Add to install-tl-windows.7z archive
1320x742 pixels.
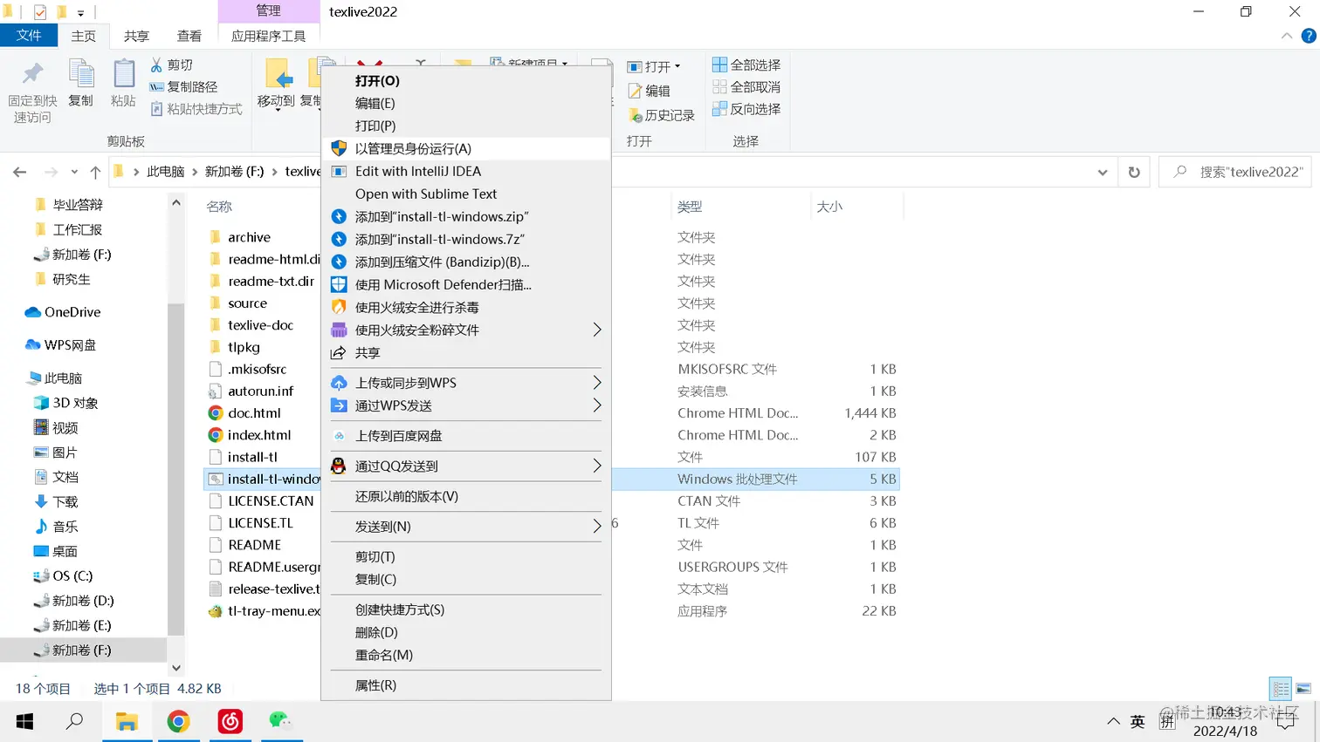[466, 240]
